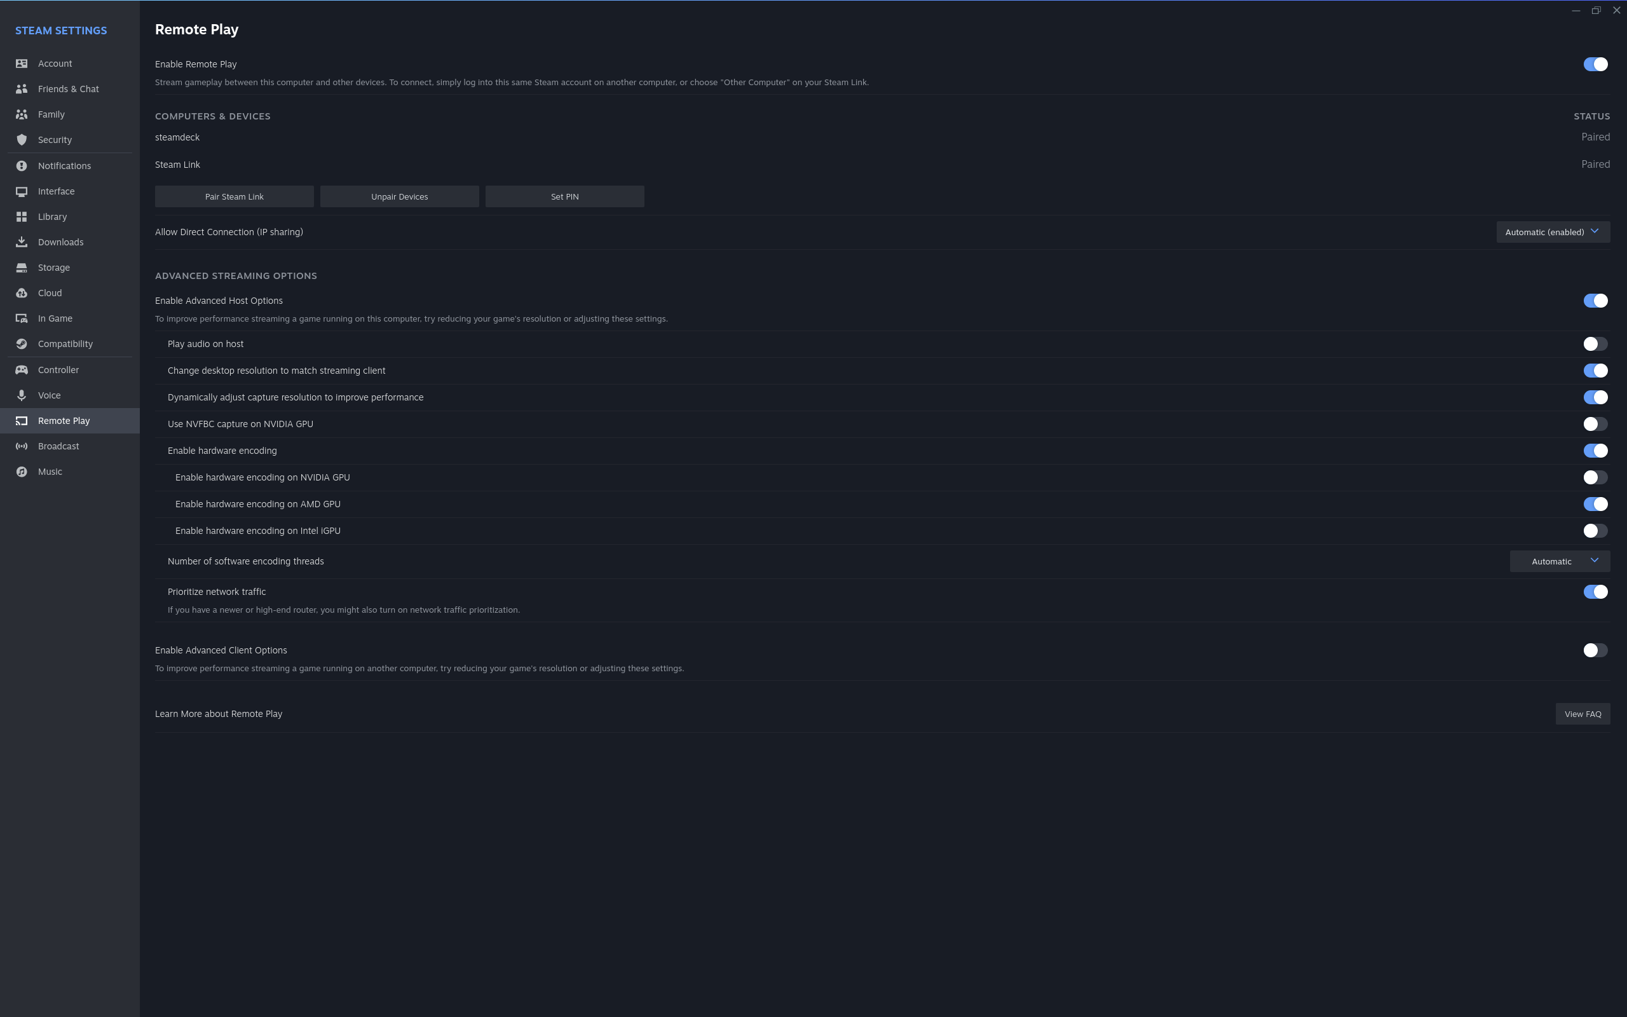Enable Advanced Client Options
1627x1017 pixels.
coord(1595,650)
